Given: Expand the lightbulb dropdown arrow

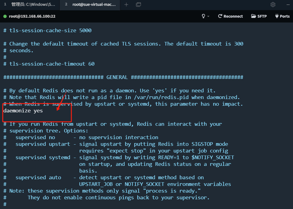Looking at the screenshot, I should pyautogui.click(x=208, y=16).
